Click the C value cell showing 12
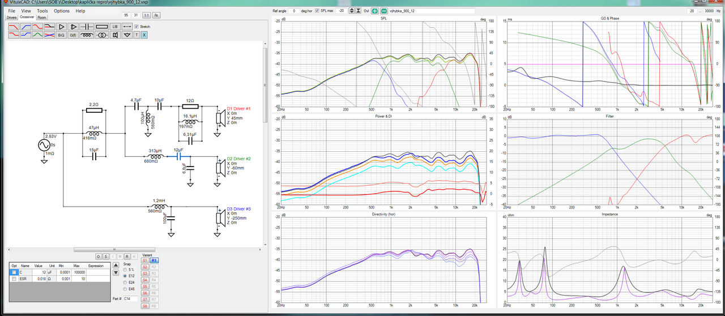Viewport: 725px width, 316px height. (x=39, y=272)
